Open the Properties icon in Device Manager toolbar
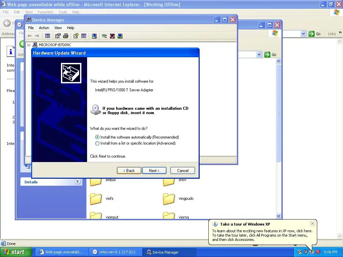This screenshot has width=343, height=257. (x=58, y=36)
